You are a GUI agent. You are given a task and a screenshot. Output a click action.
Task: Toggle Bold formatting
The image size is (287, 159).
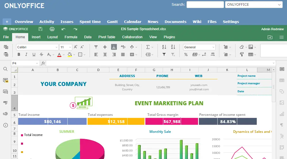[x=19, y=54]
